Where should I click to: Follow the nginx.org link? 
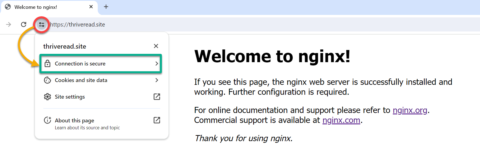click(x=410, y=110)
